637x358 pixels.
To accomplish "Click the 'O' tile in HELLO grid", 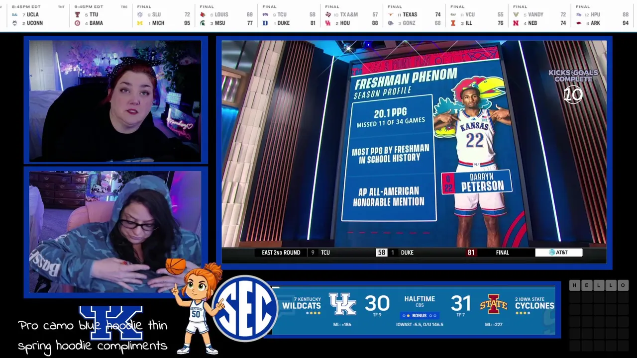I will [x=623, y=285].
